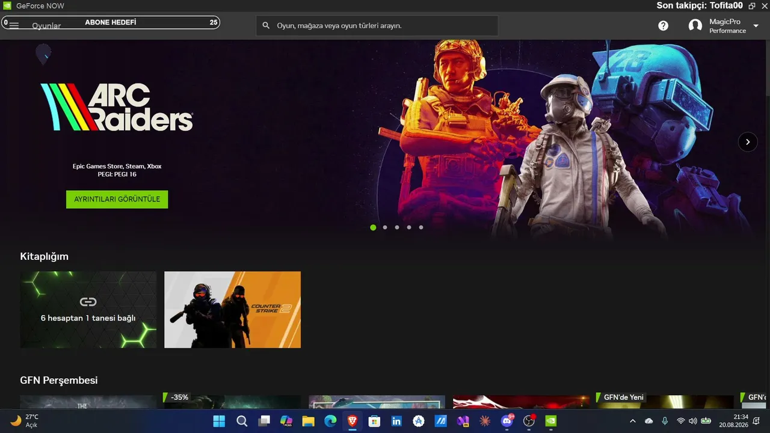Click the 'Kitaplığım' section heading
770x433 pixels.
point(45,256)
